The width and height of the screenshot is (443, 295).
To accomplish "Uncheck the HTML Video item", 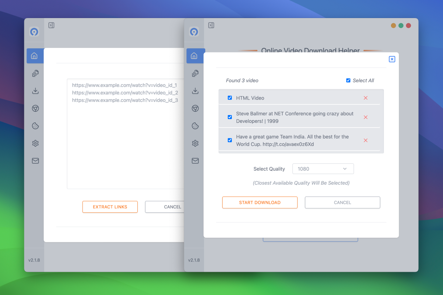I will coord(230,98).
